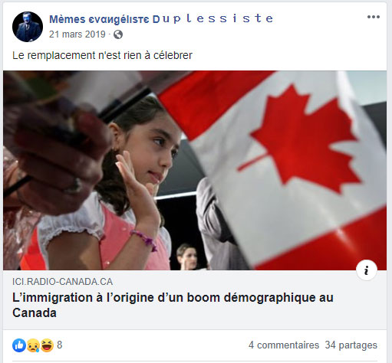Click the blue thumbs-up Like reaction icon

coord(19,345)
